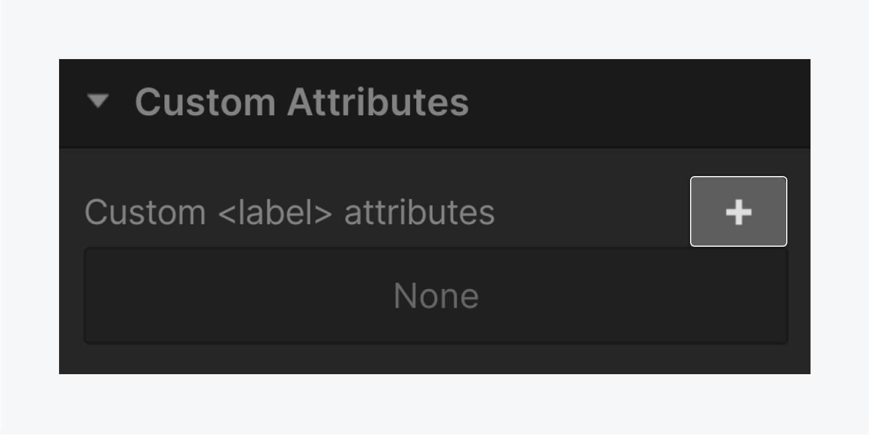Click the Custom Attributes section title
The height and width of the screenshot is (435, 869).
[301, 102]
